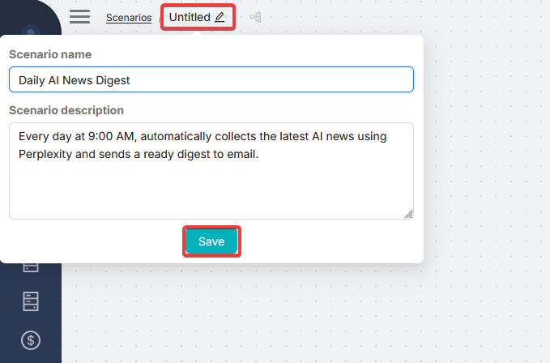Click the greyed-out flow diagram icon
The width and height of the screenshot is (550, 363).
pyautogui.click(x=256, y=17)
